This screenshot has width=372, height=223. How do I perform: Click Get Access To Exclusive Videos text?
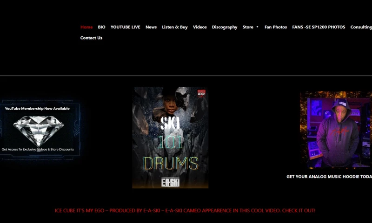click(x=38, y=149)
